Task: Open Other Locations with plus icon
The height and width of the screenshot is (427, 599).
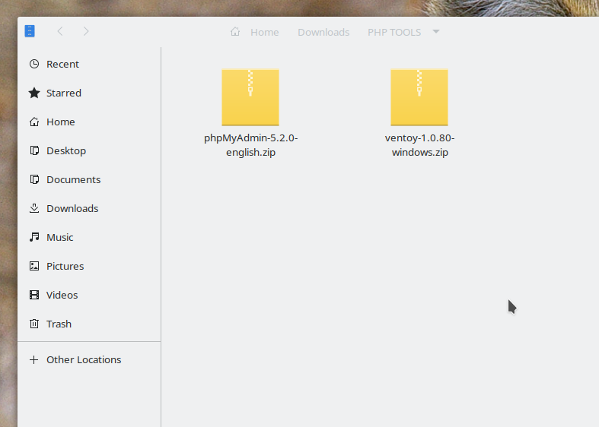Action: coord(33,360)
